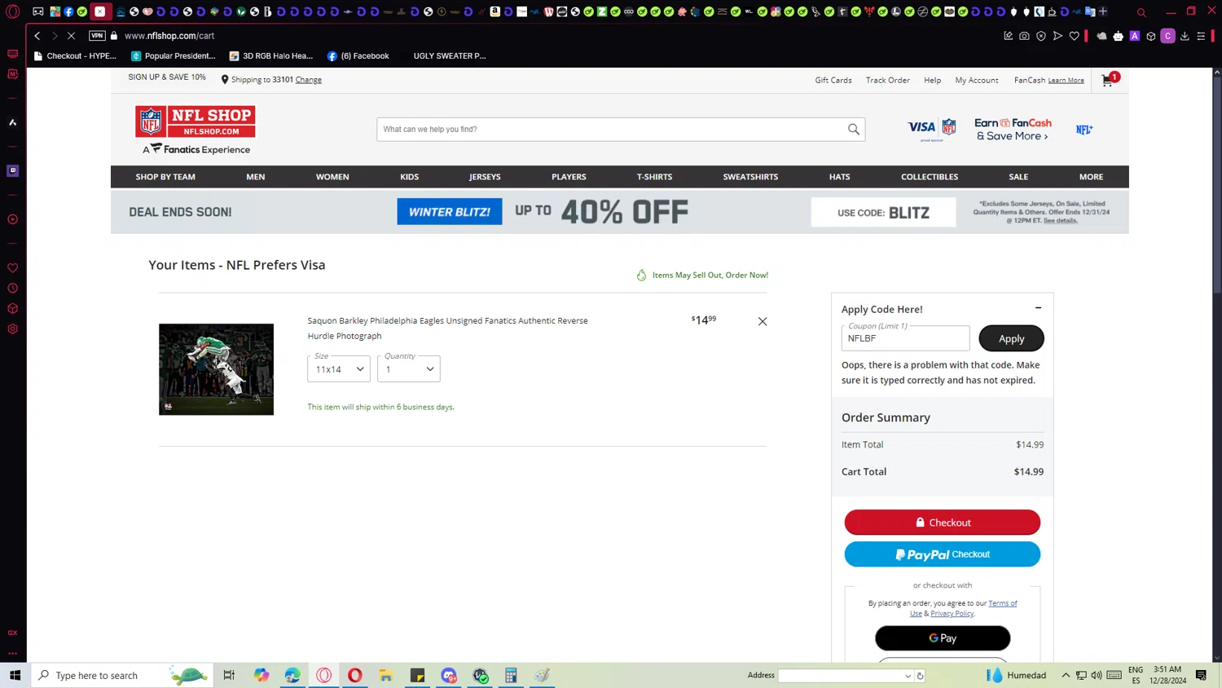
Task: Pay with PayPal Checkout
Action: click(943, 554)
